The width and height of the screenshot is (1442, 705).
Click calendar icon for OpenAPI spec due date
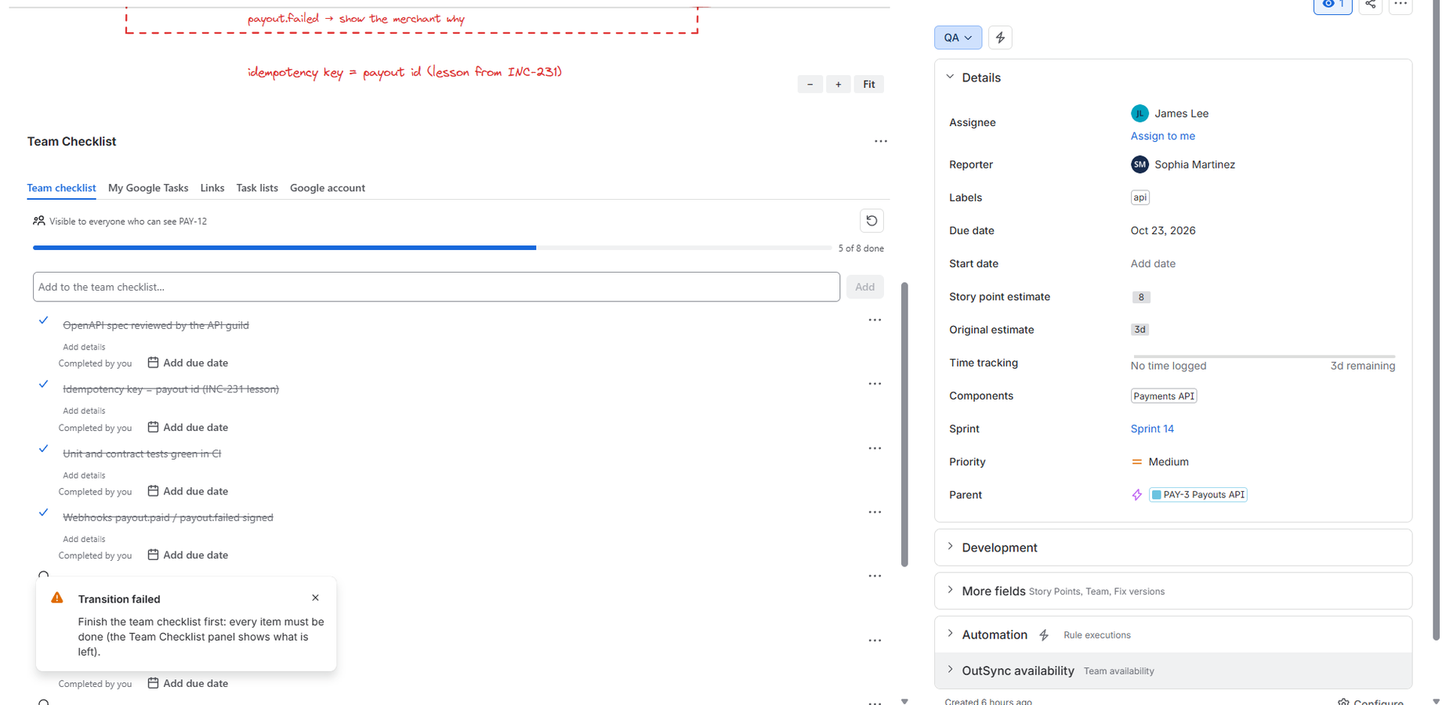154,363
